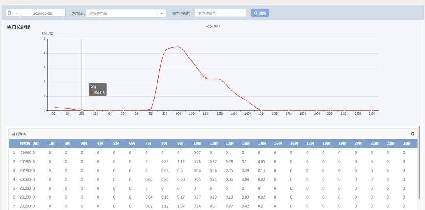Viewport: 425px width, 210px height.
Task: Click the 10时 table column header
Action: point(197,144)
